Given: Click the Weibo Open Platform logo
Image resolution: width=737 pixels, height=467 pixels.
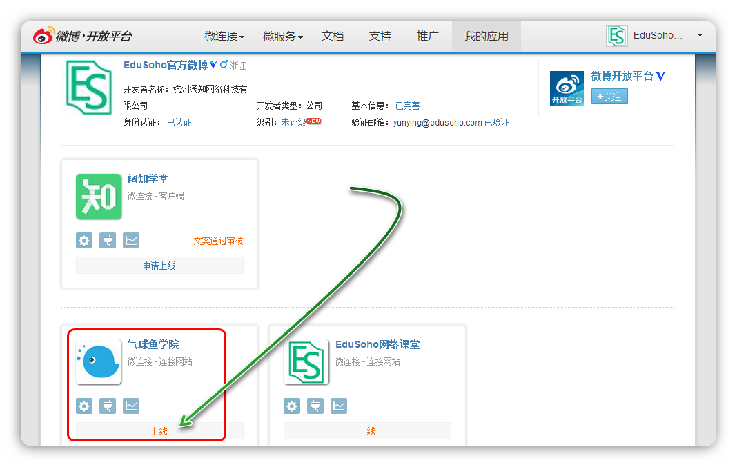Looking at the screenshot, I should [82, 36].
